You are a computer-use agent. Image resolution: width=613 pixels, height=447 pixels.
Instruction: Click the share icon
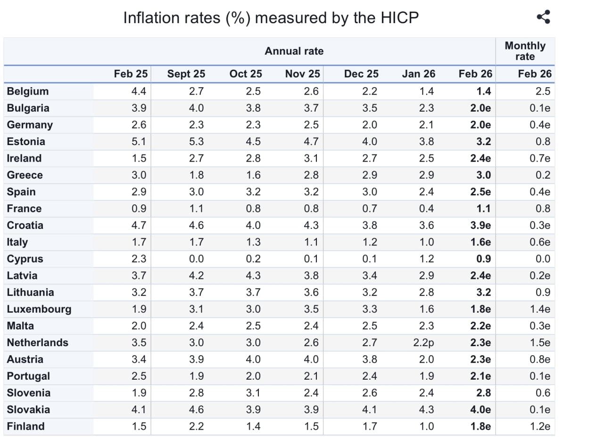click(x=543, y=17)
